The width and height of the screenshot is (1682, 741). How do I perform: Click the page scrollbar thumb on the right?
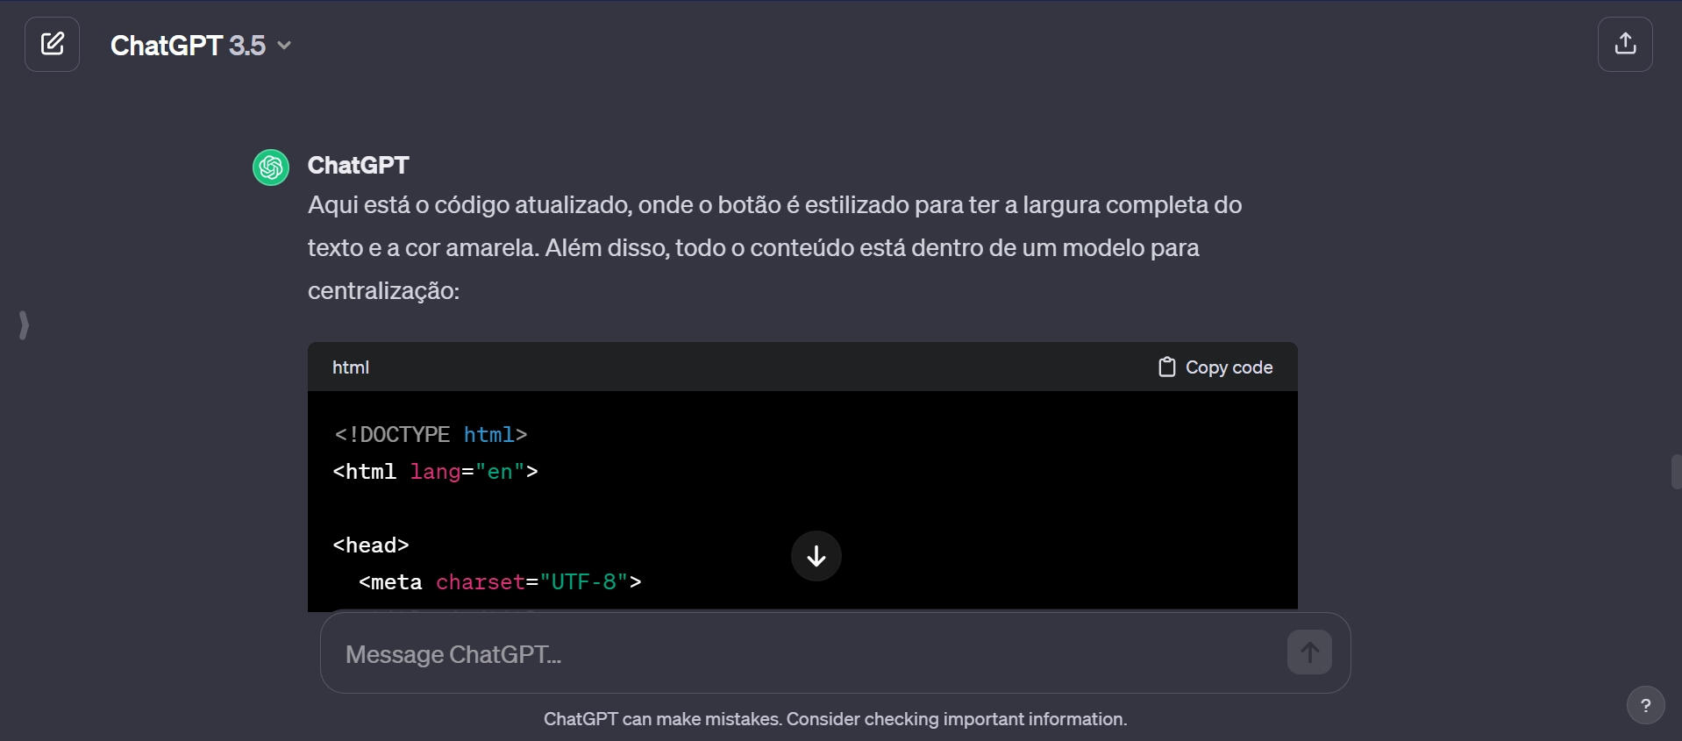click(x=1676, y=472)
